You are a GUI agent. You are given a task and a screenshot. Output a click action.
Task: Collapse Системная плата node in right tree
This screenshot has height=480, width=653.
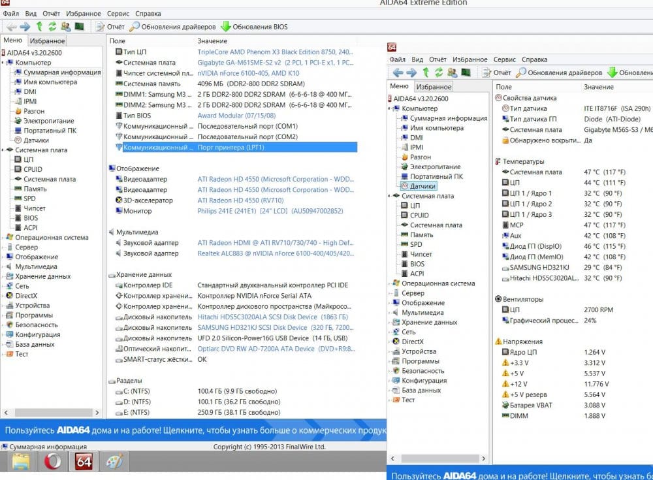tap(389, 196)
